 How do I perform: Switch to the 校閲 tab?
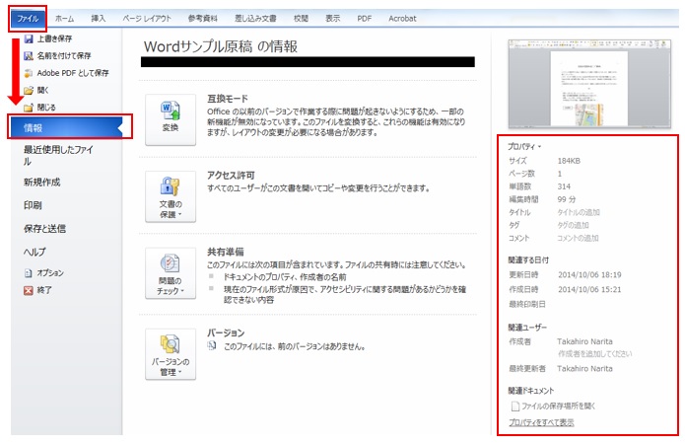point(301,19)
